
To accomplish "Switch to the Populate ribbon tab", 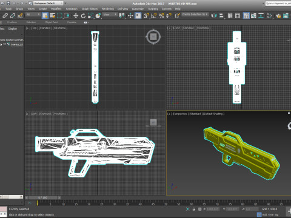I will (72, 22).
